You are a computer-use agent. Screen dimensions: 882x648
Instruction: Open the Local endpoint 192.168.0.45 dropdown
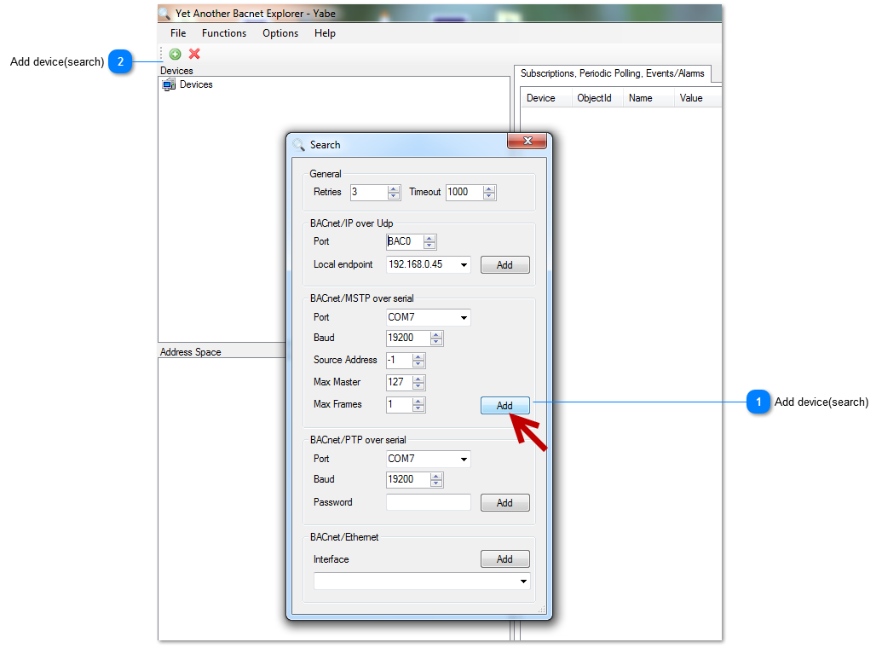pos(428,264)
